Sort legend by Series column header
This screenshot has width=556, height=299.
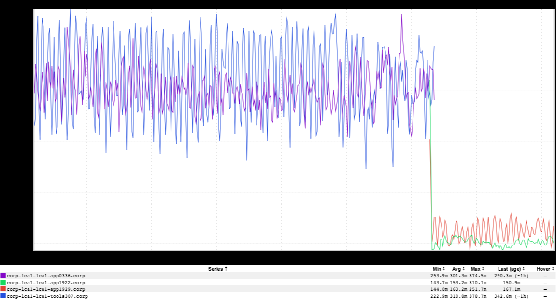tap(218, 269)
